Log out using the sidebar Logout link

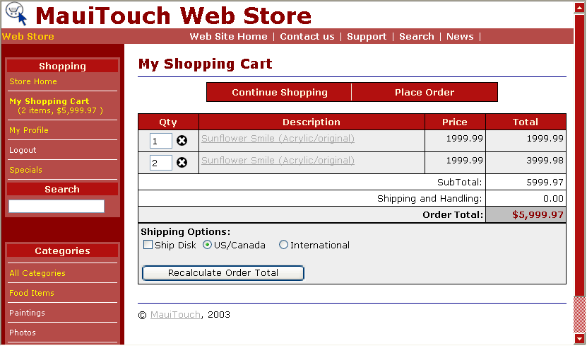(23, 151)
